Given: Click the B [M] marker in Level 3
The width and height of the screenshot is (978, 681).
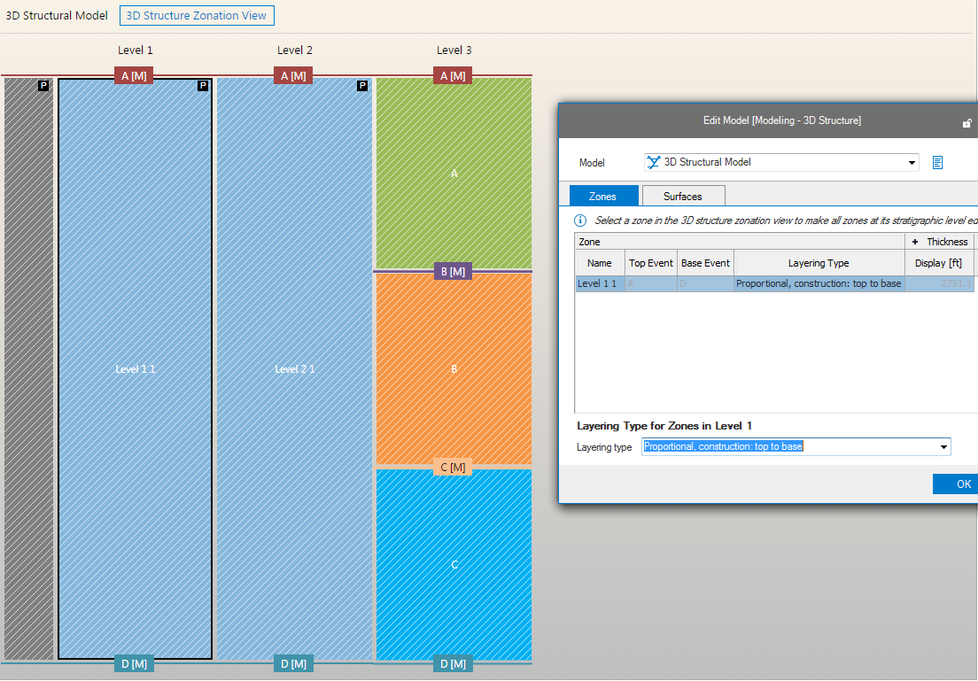Looking at the screenshot, I should [453, 272].
